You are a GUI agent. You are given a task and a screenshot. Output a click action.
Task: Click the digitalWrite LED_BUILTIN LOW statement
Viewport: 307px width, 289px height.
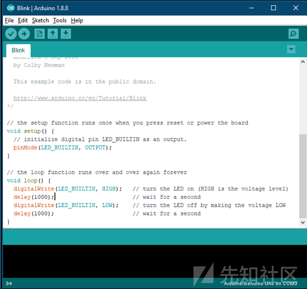(x=66, y=205)
